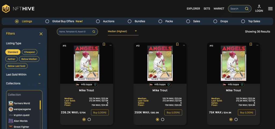275x129 pixels.
Task: Select the Global Buy Offers radio option
Action: (47, 21)
